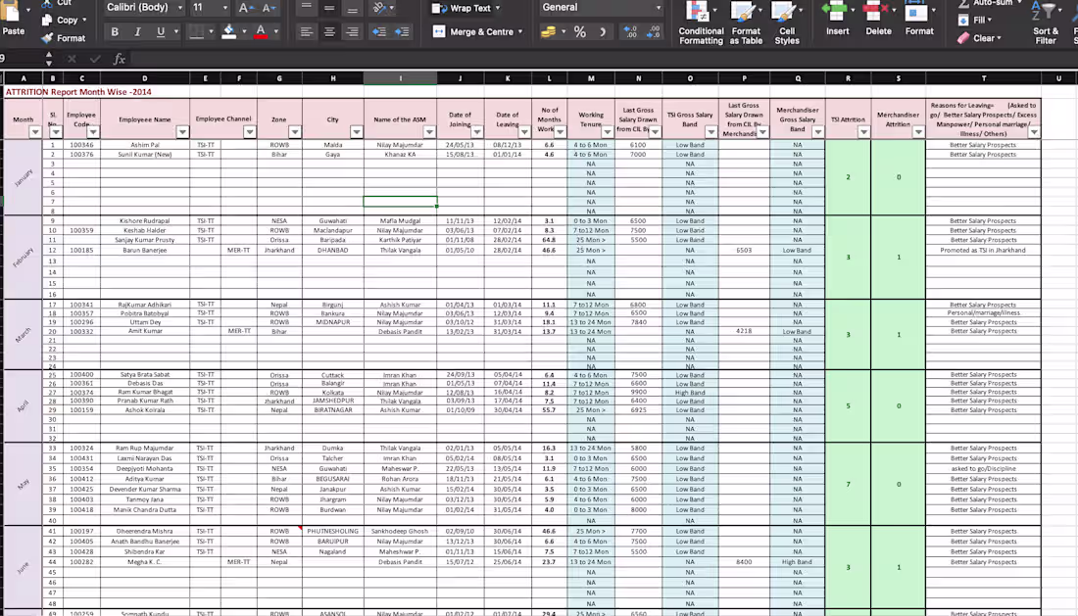
Task: Open the font colour dropdown arrow
Action: pos(276,31)
